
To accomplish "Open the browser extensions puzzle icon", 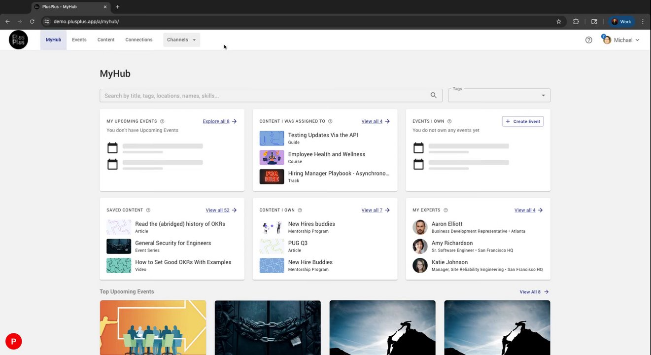I will click(x=576, y=22).
